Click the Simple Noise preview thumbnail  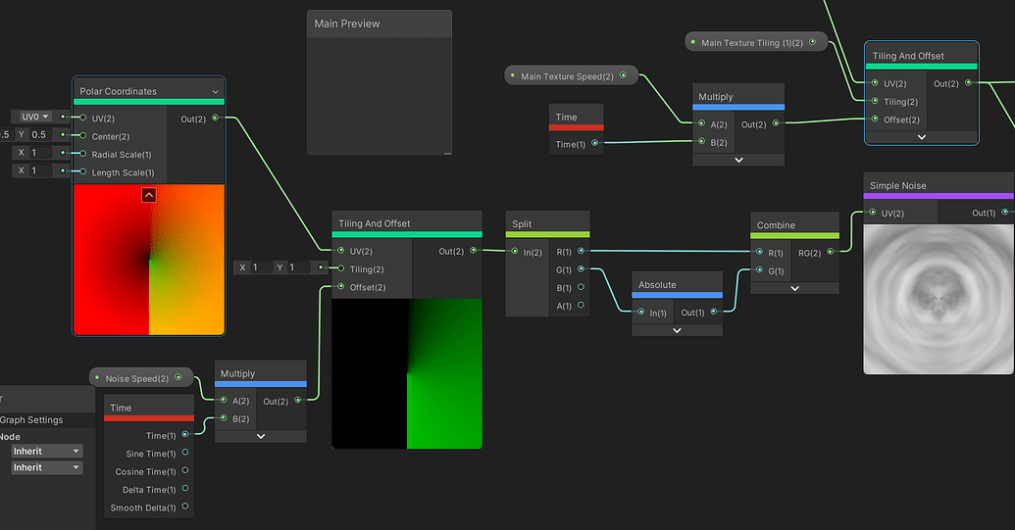point(939,301)
